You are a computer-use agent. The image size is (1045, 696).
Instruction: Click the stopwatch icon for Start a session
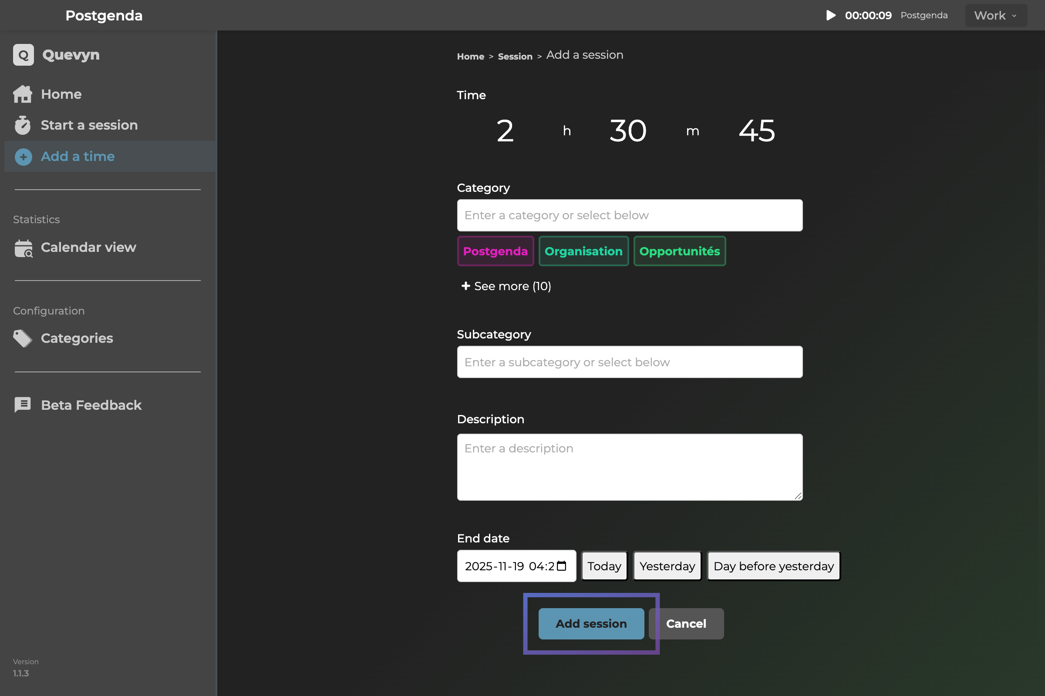[23, 125]
